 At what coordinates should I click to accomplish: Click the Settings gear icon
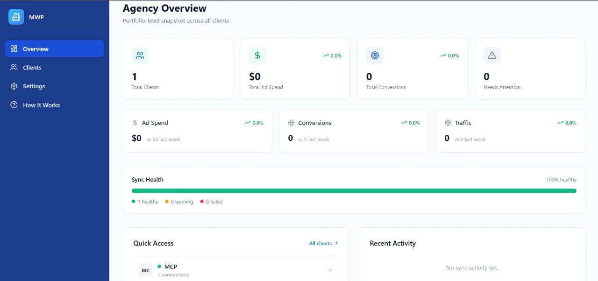coord(14,86)
